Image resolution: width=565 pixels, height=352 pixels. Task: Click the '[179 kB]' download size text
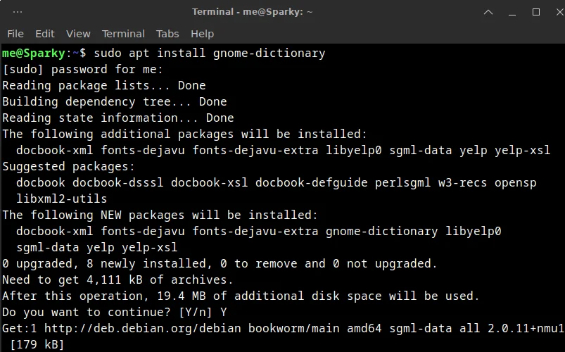coord(37,344)
